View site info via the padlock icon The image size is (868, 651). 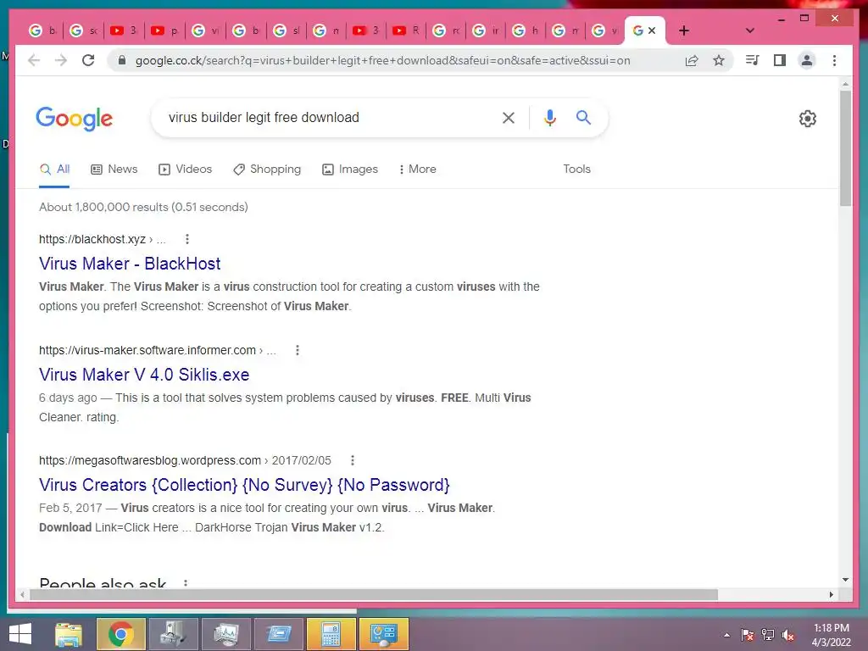coord(122,60)
